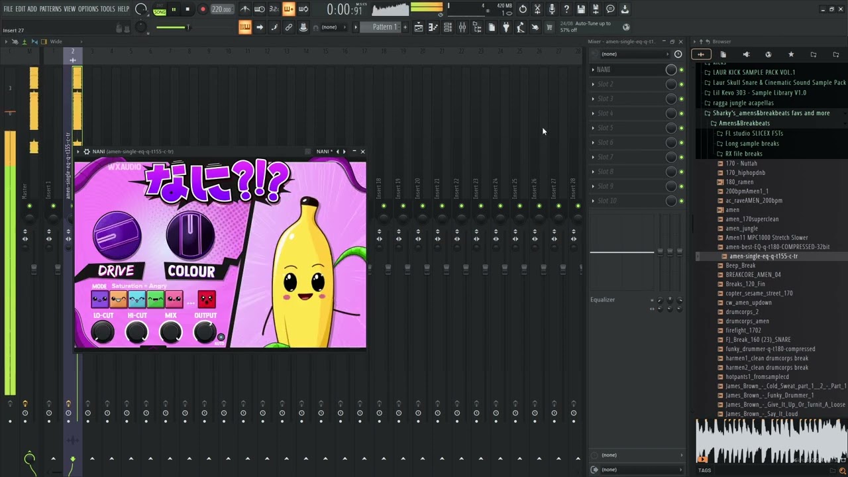Click the microphone recording icon
The width and height of the screenshot is (848, 477).
[x=552, y=9]
